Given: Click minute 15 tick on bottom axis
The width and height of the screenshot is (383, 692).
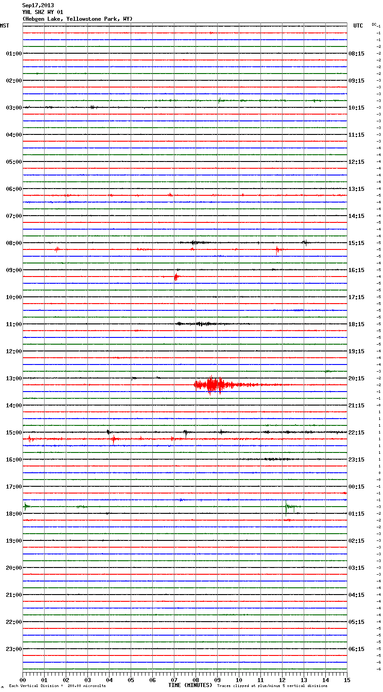Looking at the screenshot, I should coord(347,680).
